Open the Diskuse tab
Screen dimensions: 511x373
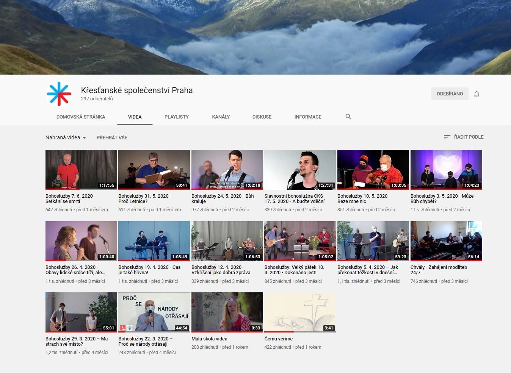[262, 117]
